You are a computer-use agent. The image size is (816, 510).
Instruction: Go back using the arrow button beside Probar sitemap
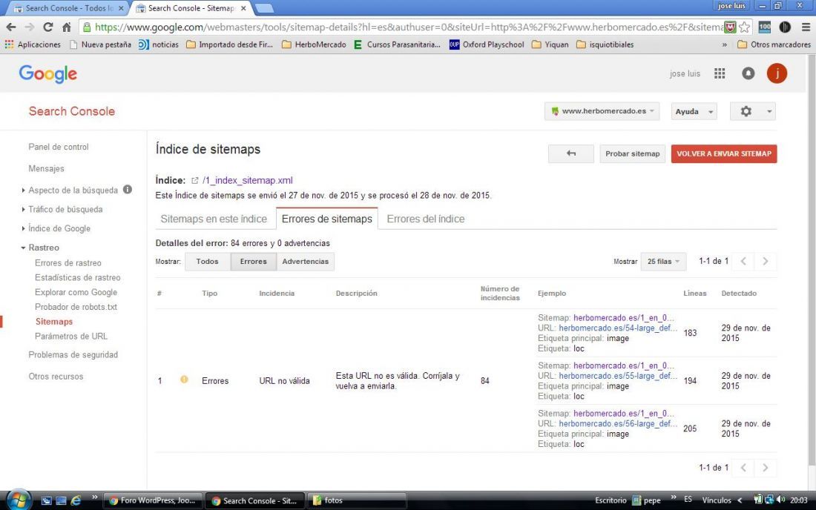click(571, 153)
